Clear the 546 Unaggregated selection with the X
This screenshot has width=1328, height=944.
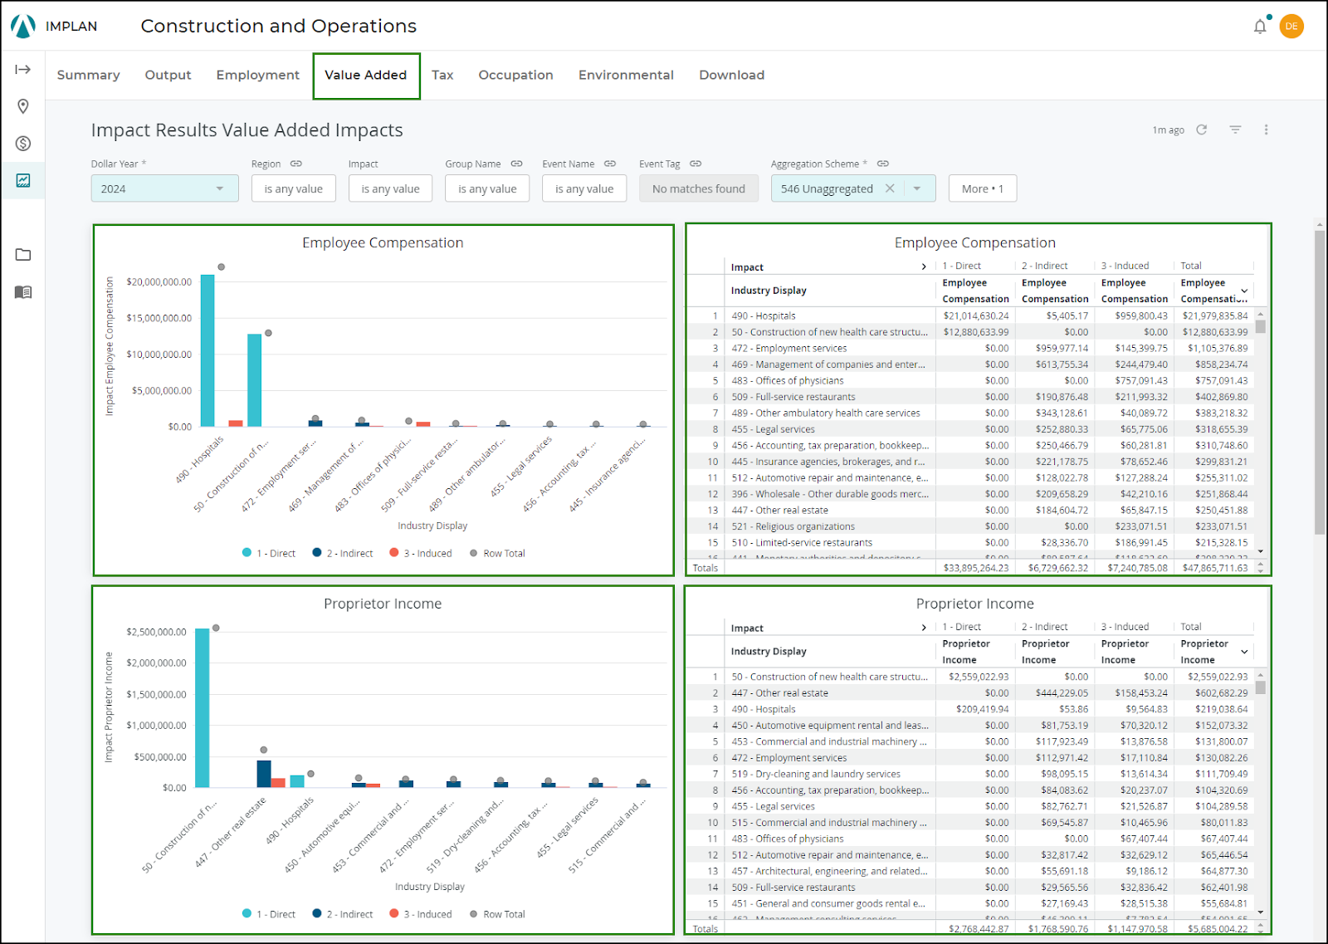(890, 188)
